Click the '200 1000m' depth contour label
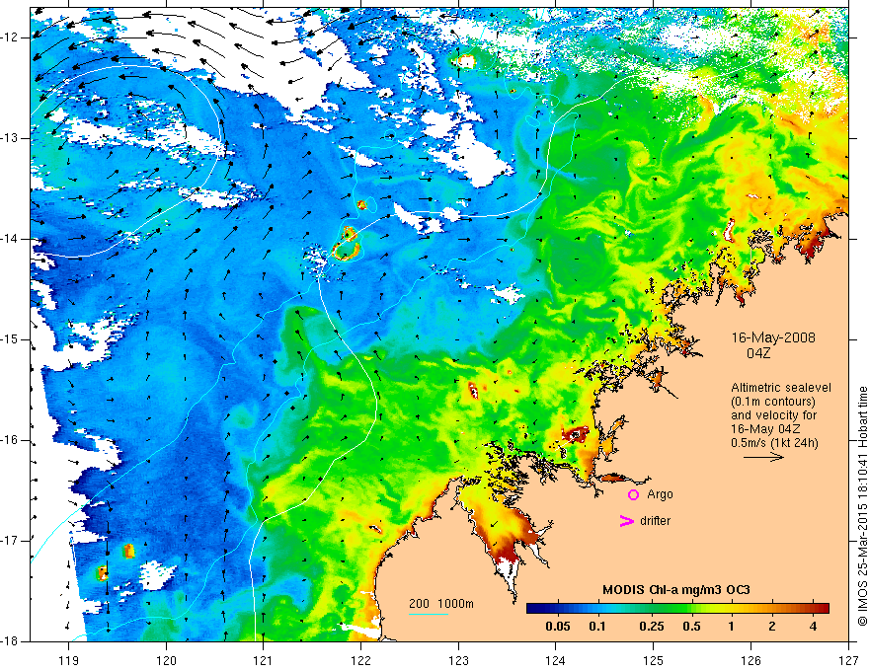 [x=441, y=604]
